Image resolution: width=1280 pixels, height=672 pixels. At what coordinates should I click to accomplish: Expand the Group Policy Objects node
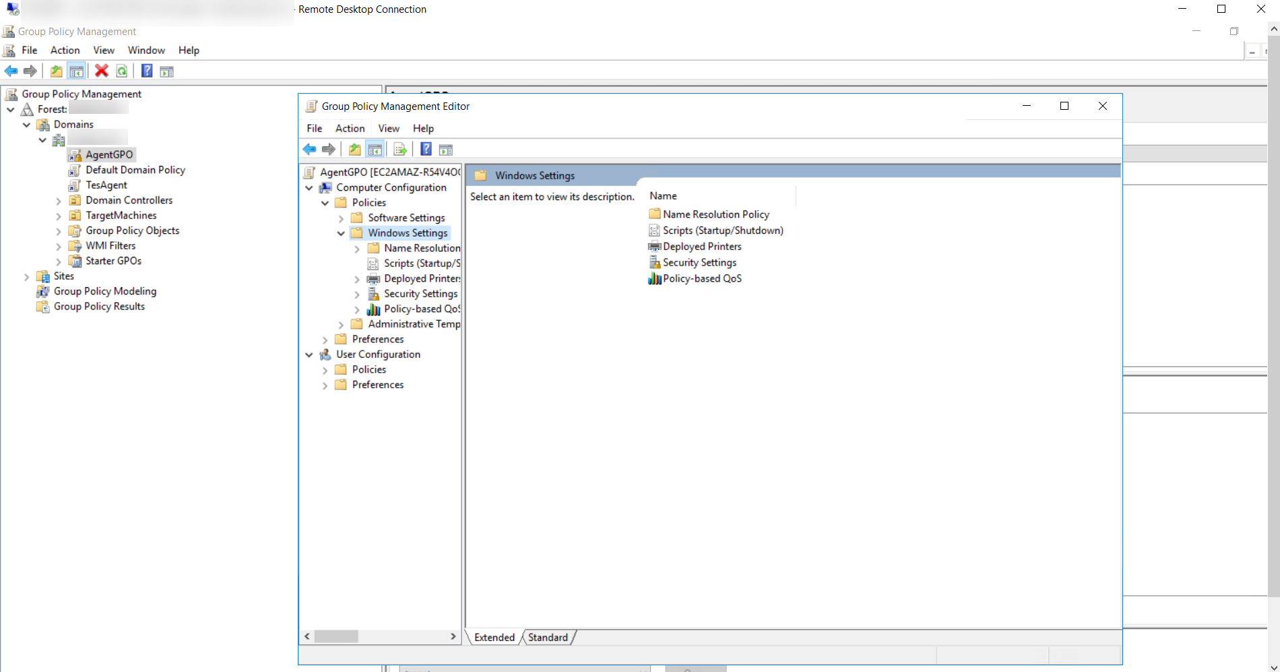pyautogui.click(x=59, y=231)
